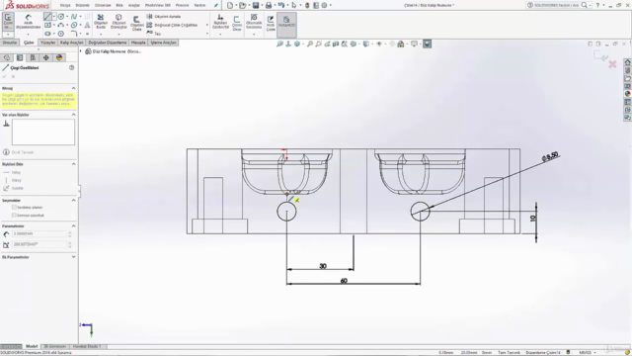Click Edit Appearance colored icon in view toolbar

401,44
